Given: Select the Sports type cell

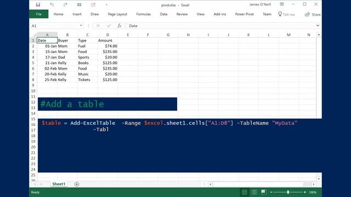Looking at the screenshot, I should (88, 57).
